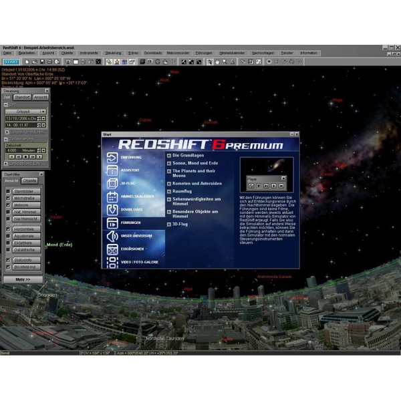Open the date field dropdown arrow

[43, 118]
